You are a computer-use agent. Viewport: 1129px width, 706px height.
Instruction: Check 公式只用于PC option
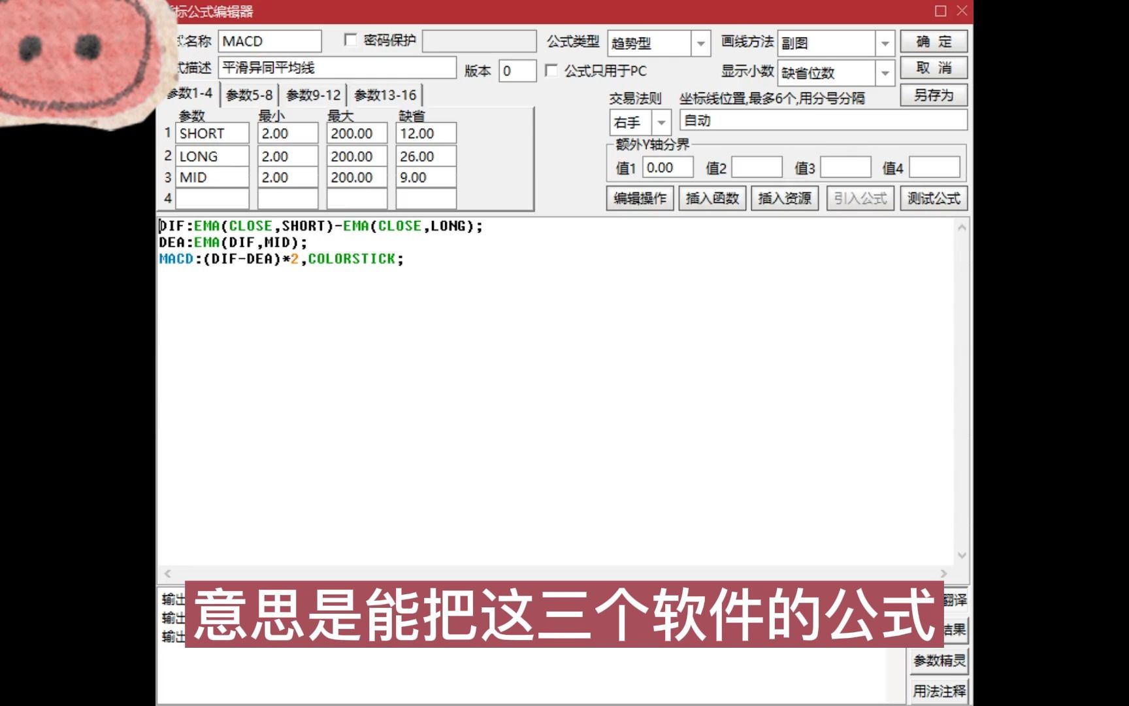pyautogui.click(x=552, y=71)
